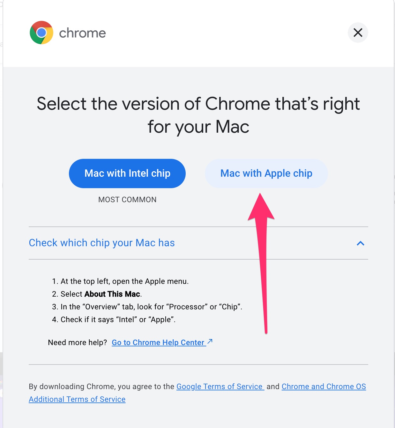The width and height of the screenshot is (395, 428).
Task: Open Google Terms of Service link
Action: click(x=220, y=387)
